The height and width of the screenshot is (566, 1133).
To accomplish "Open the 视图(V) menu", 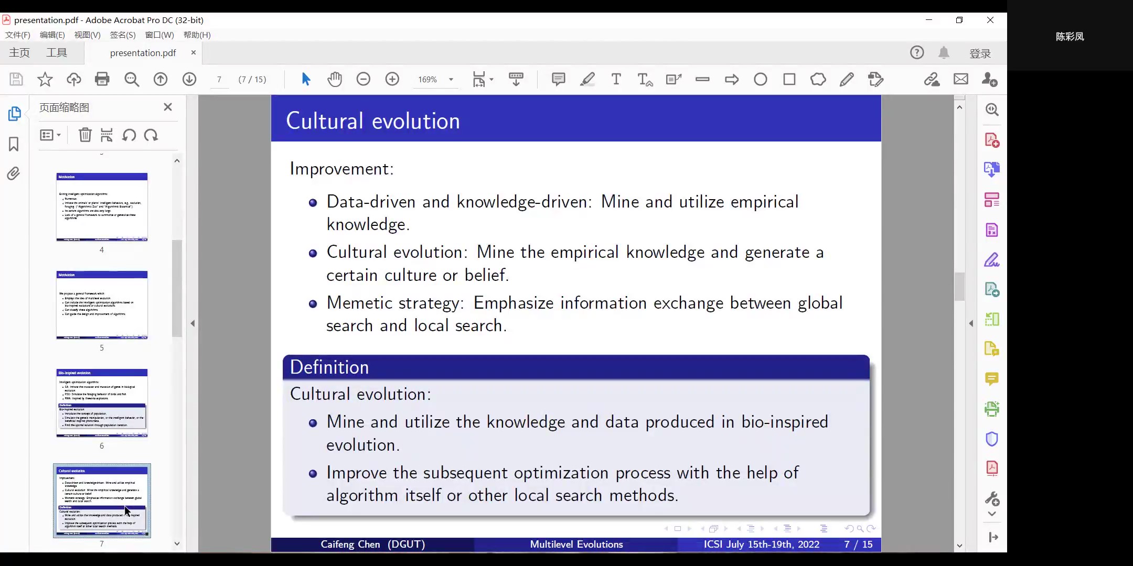I will [x=87, y=35].
